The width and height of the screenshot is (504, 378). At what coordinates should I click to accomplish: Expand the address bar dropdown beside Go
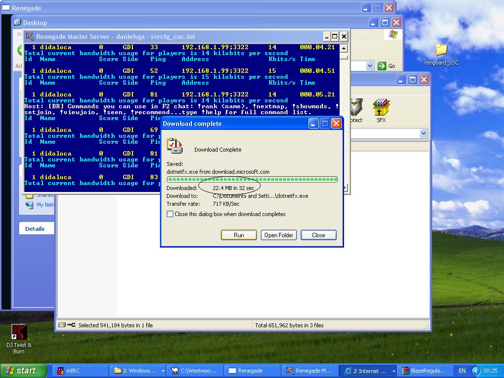370,66
